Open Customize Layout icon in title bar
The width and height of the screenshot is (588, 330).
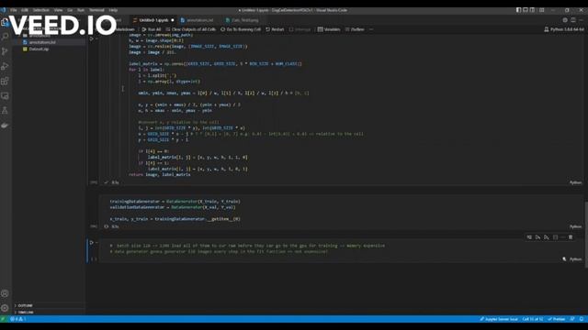(542, 10)
